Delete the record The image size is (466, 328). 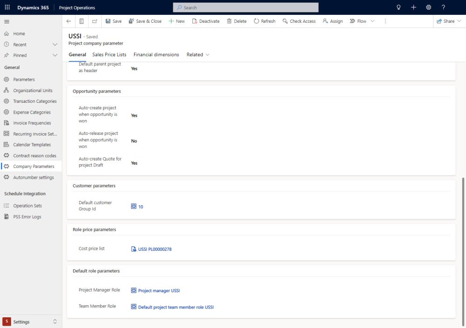[237, 21]
